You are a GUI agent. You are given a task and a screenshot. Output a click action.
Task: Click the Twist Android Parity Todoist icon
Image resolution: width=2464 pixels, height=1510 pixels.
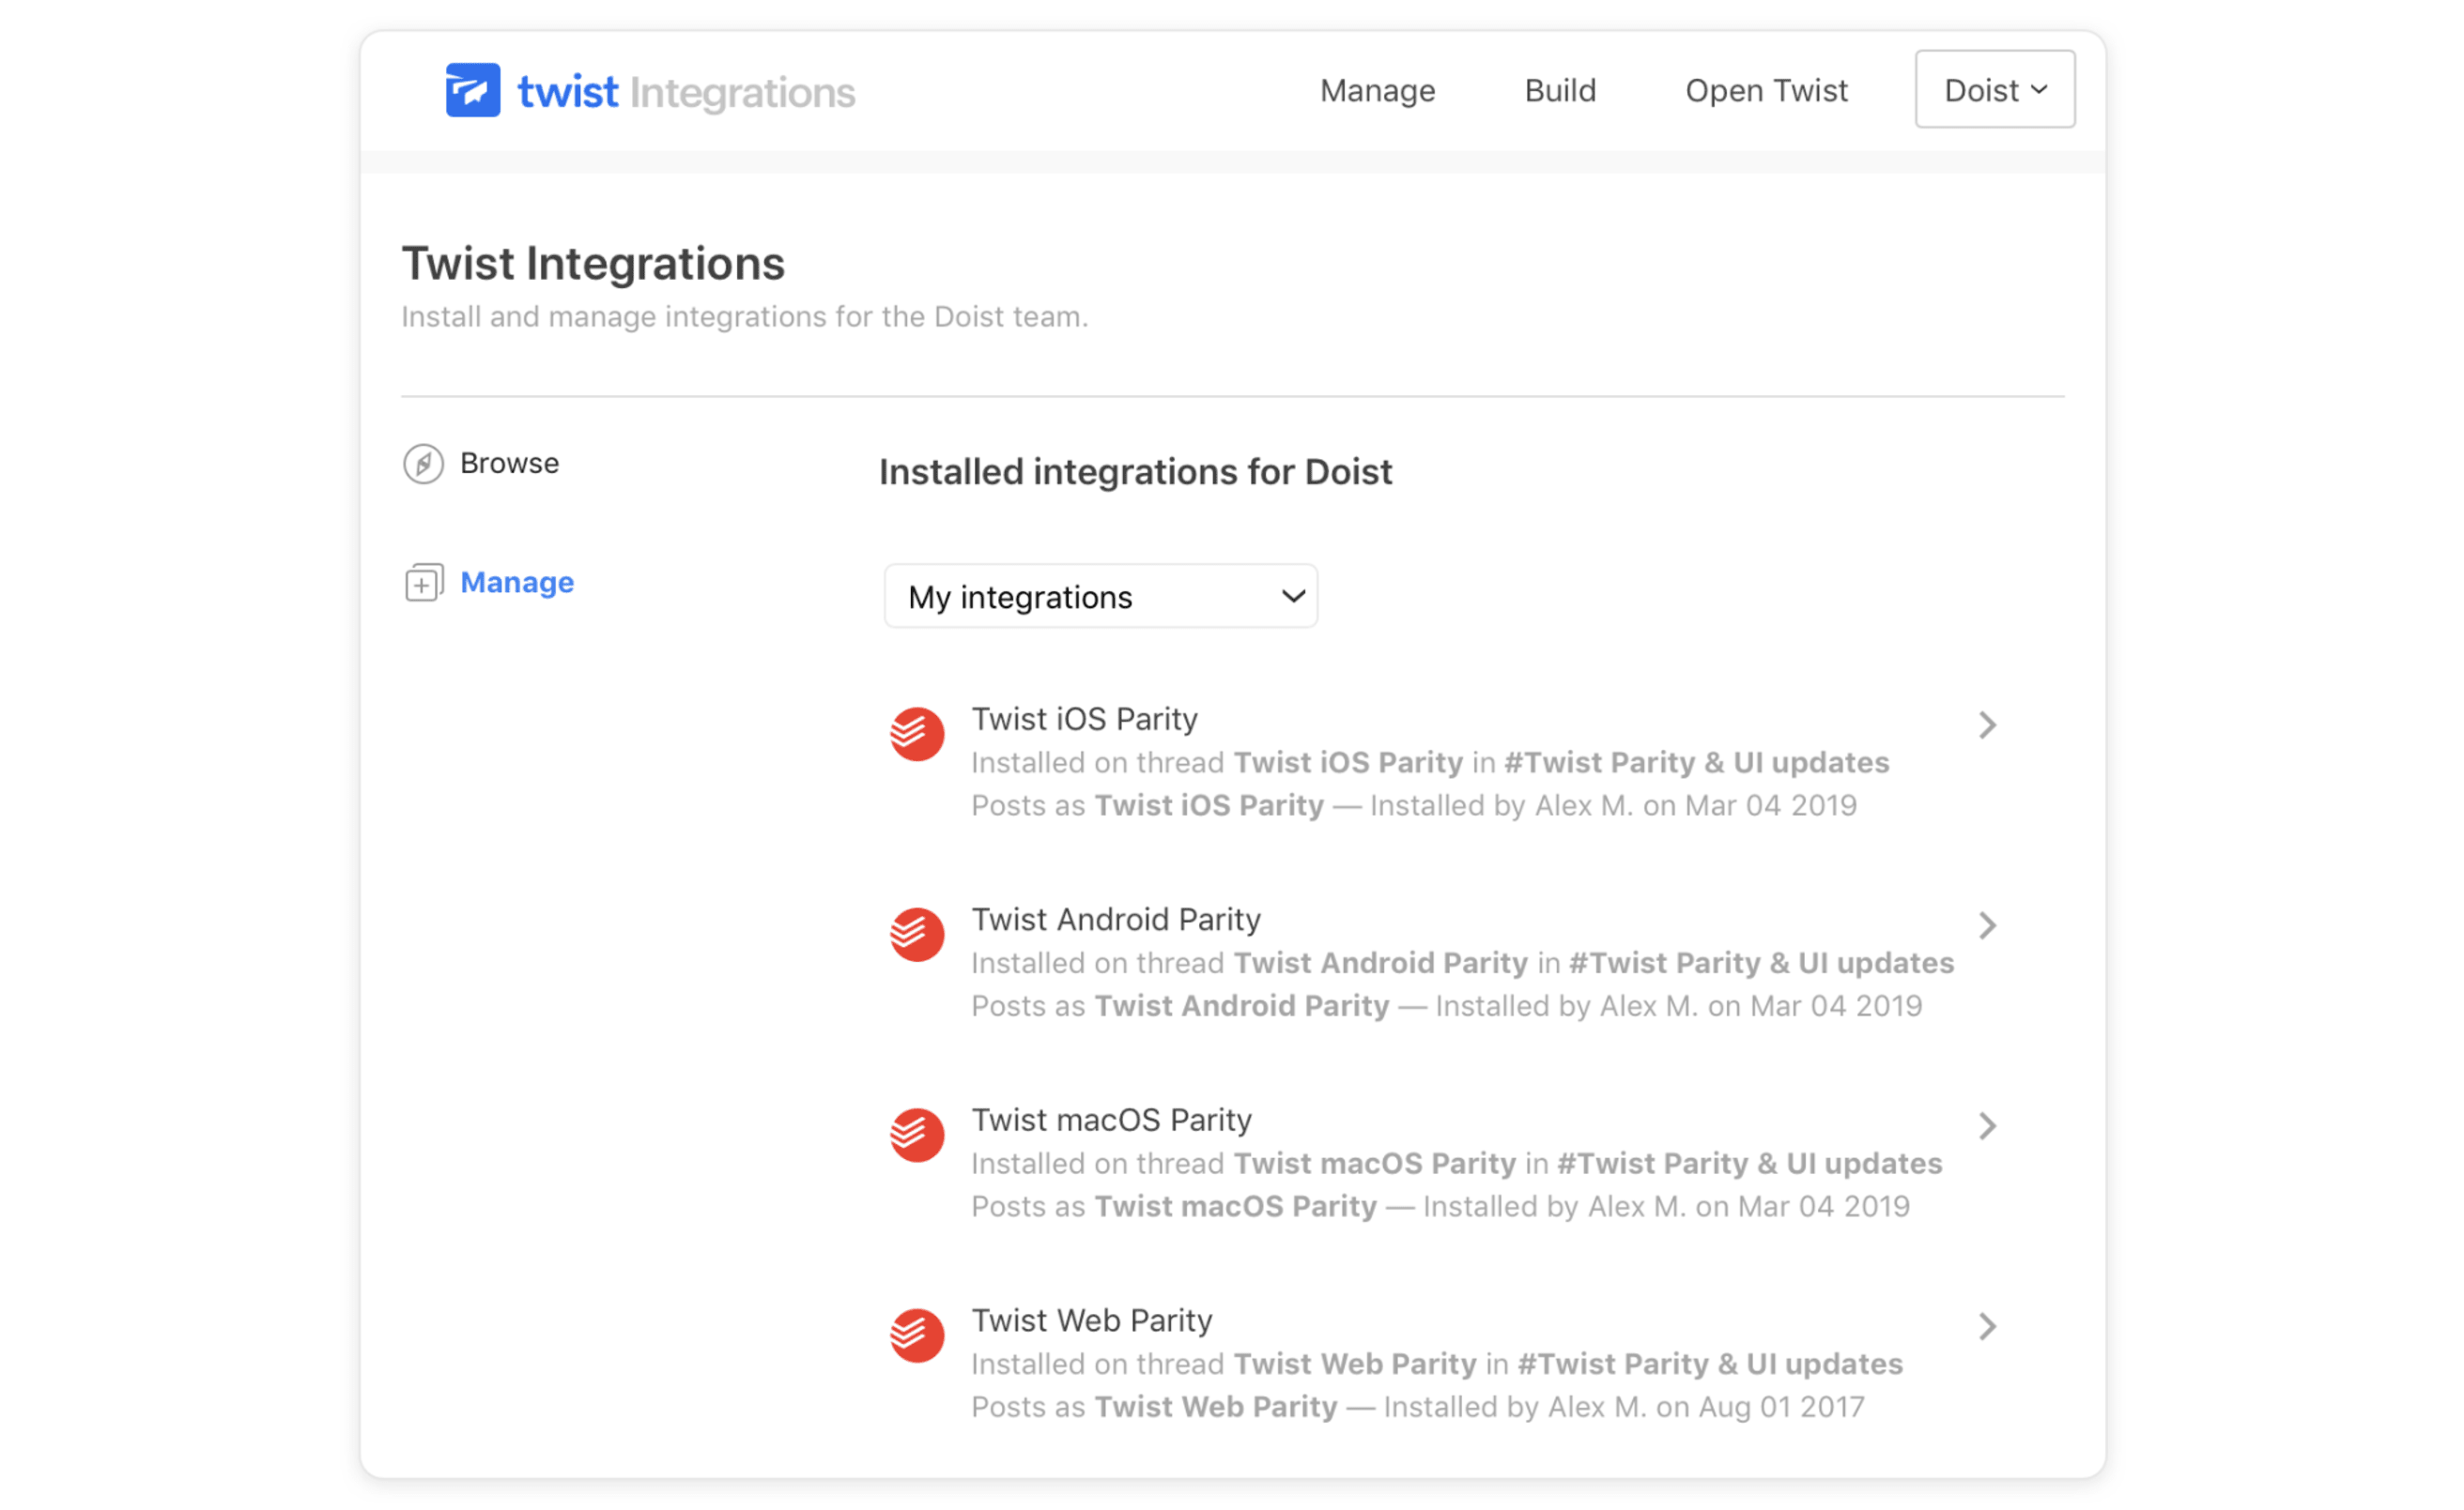click(x=917, y=935)
